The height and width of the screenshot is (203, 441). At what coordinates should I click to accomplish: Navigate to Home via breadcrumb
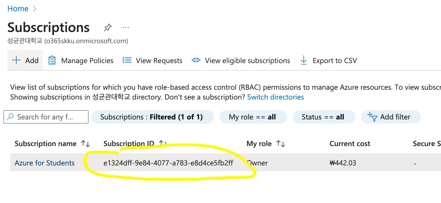pyautogui.click(x=18, y=8)
